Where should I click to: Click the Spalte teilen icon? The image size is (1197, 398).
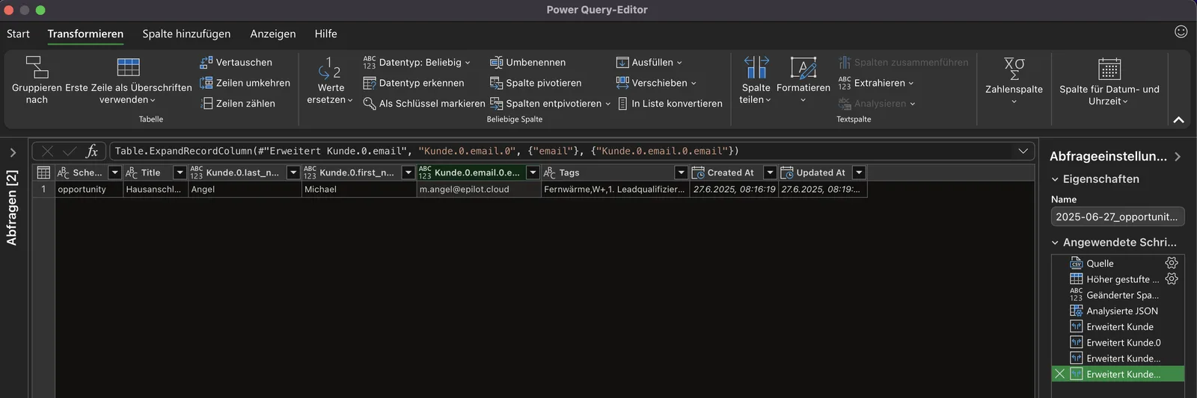[x=756, y=67]
